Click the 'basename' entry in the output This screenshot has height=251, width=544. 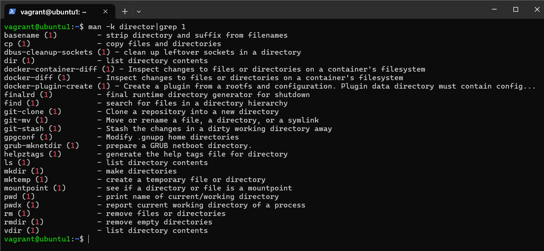point(21,35)
